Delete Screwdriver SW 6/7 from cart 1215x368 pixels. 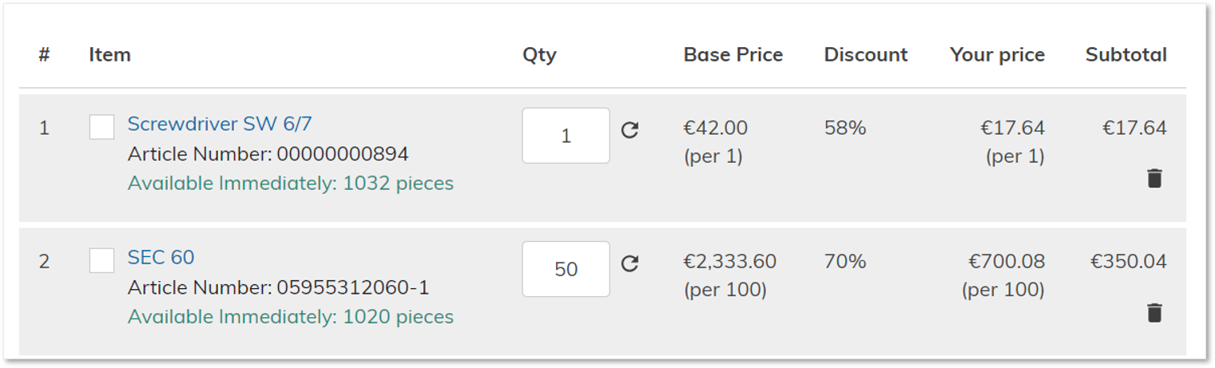coord(1154,178)
